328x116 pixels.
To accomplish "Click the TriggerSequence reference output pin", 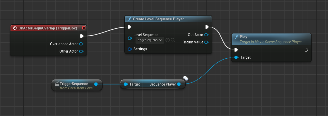I will pyautogui.click(x=96, y=84).
